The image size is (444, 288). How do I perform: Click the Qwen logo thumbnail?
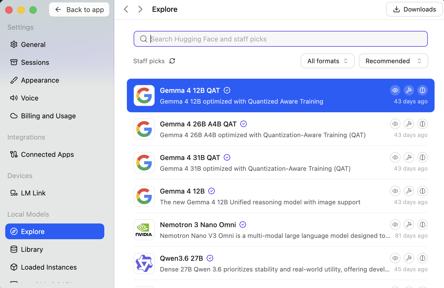(144, 263)
